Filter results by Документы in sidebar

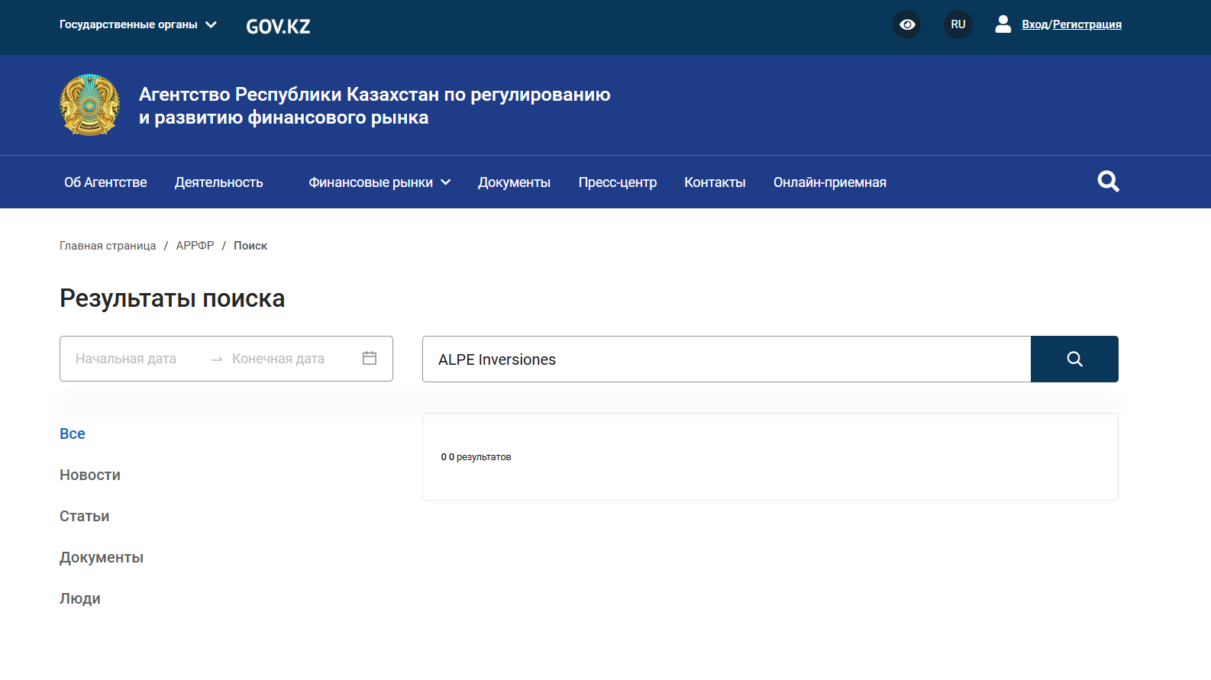pyautogui.click(x=102, y=557)
